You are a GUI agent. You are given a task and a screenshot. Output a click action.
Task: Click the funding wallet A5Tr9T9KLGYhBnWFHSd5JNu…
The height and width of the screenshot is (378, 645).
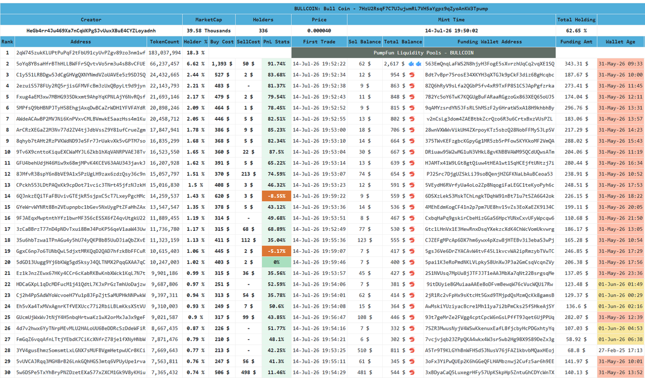point(490,350)
